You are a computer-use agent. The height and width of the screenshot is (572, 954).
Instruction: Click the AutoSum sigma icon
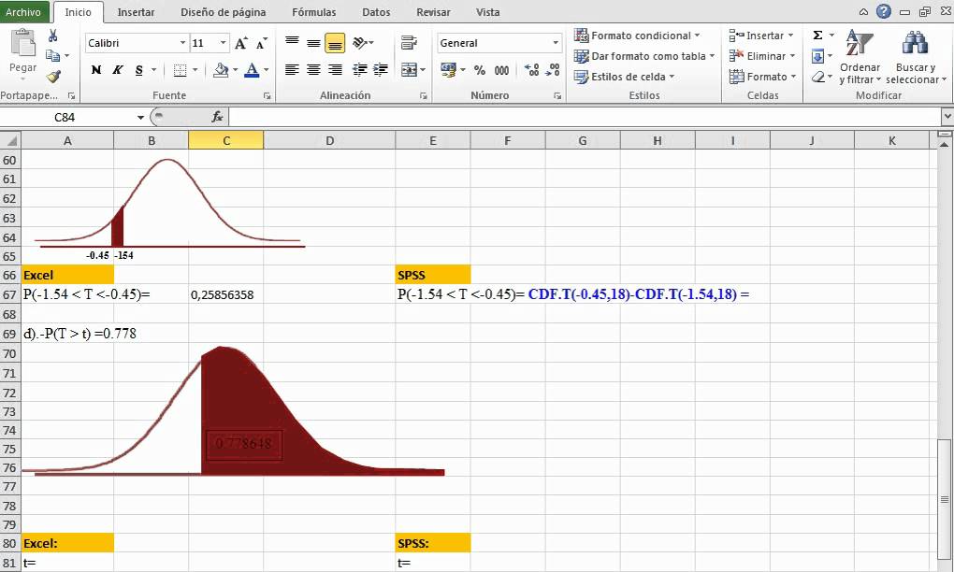pos(817,36)
